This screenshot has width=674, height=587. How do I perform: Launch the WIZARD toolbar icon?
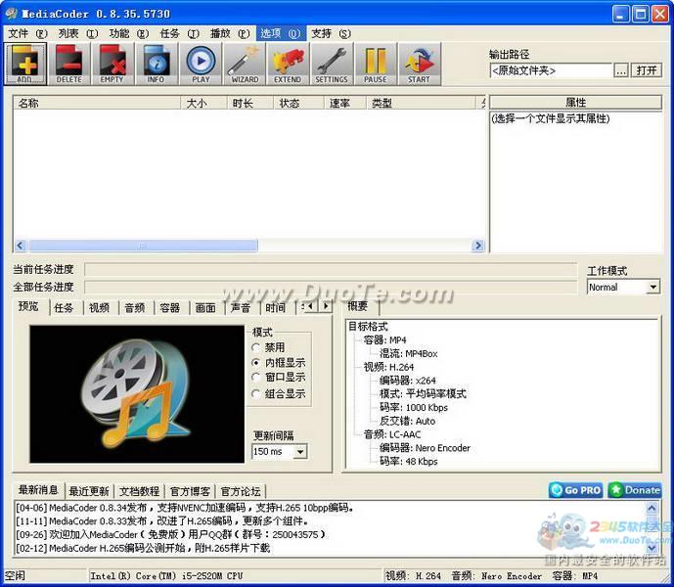245,64
